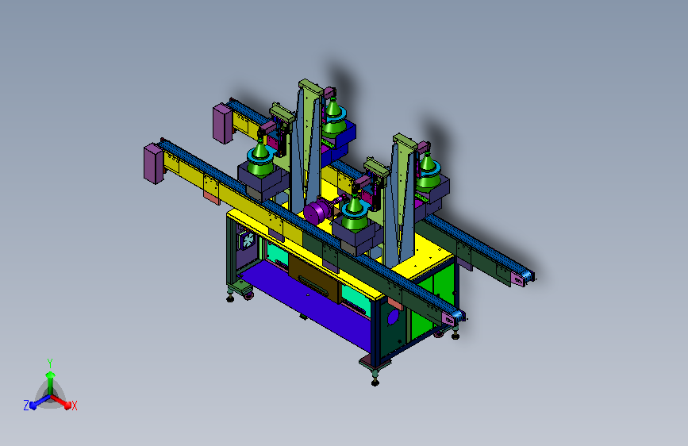Image resolution: width=688 pixels, height=446 pixels.
Task: Select the brown panel on the cabinet front
Action: click(313, 279)
